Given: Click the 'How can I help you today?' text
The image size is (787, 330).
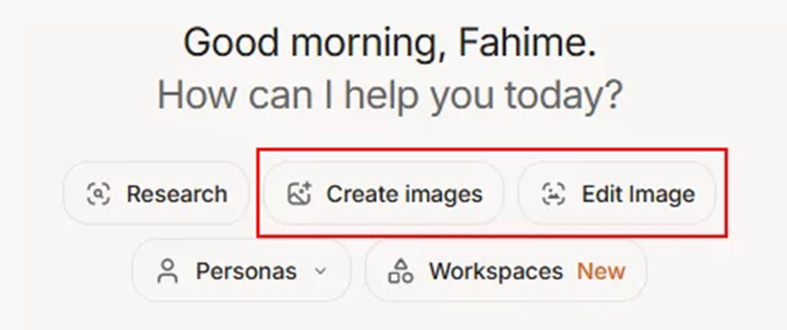Looking at the screenshot, I should 390,96.
